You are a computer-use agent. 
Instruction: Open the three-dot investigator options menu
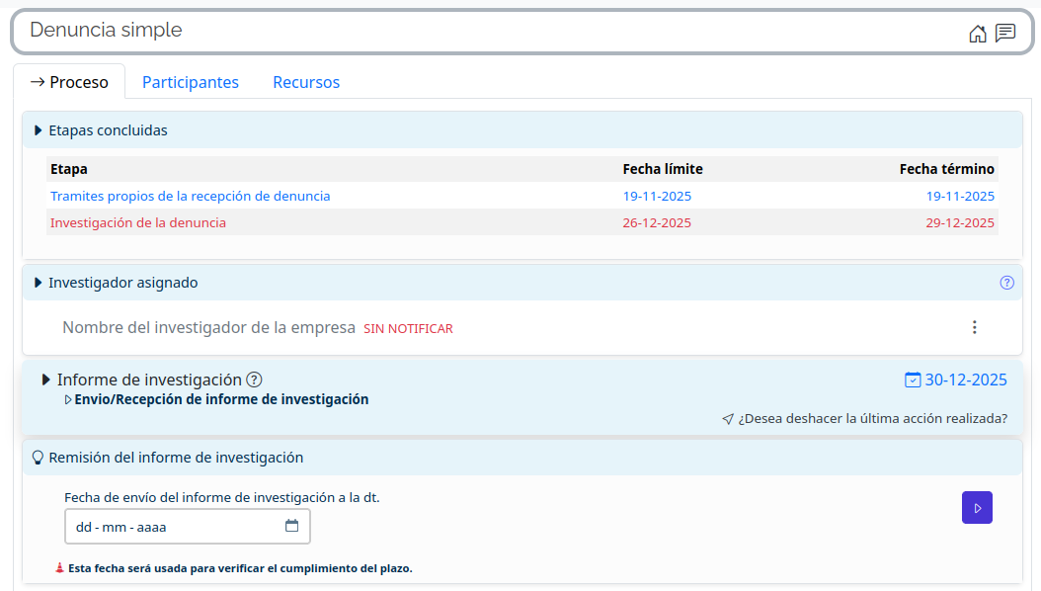coord(974,327)
